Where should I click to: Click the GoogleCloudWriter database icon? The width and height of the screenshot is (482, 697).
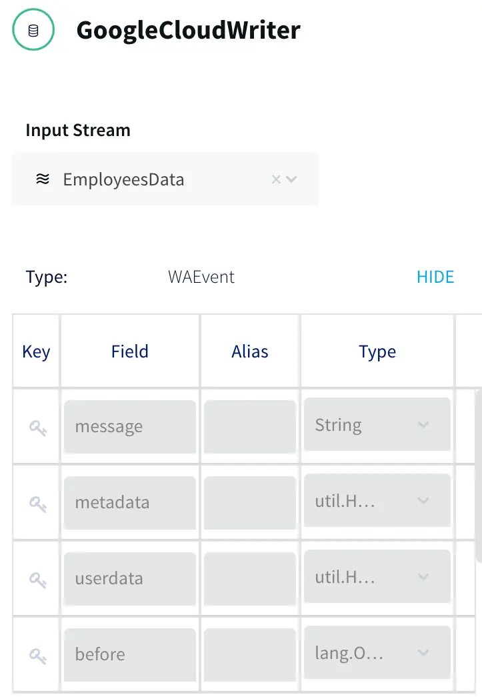tap(33, 31)
